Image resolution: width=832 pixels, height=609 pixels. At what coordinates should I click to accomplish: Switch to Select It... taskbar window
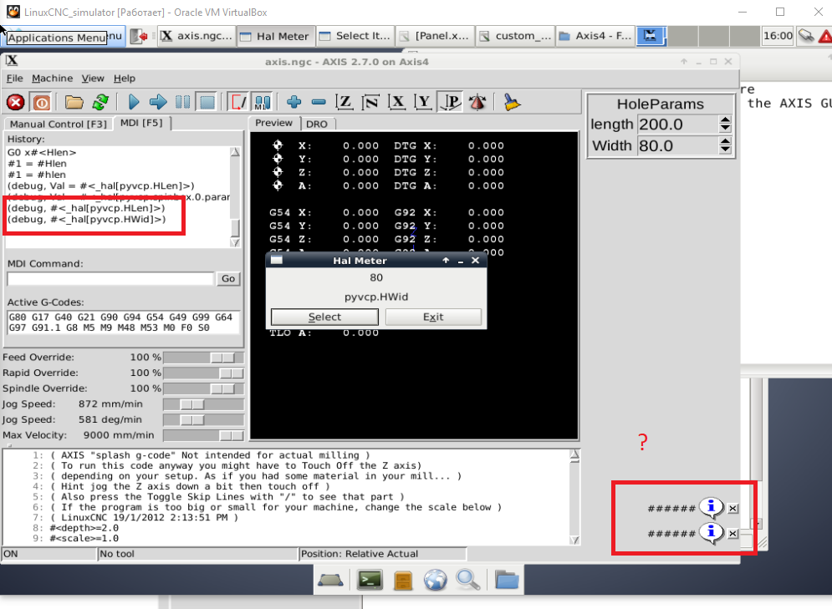(356, 36)
